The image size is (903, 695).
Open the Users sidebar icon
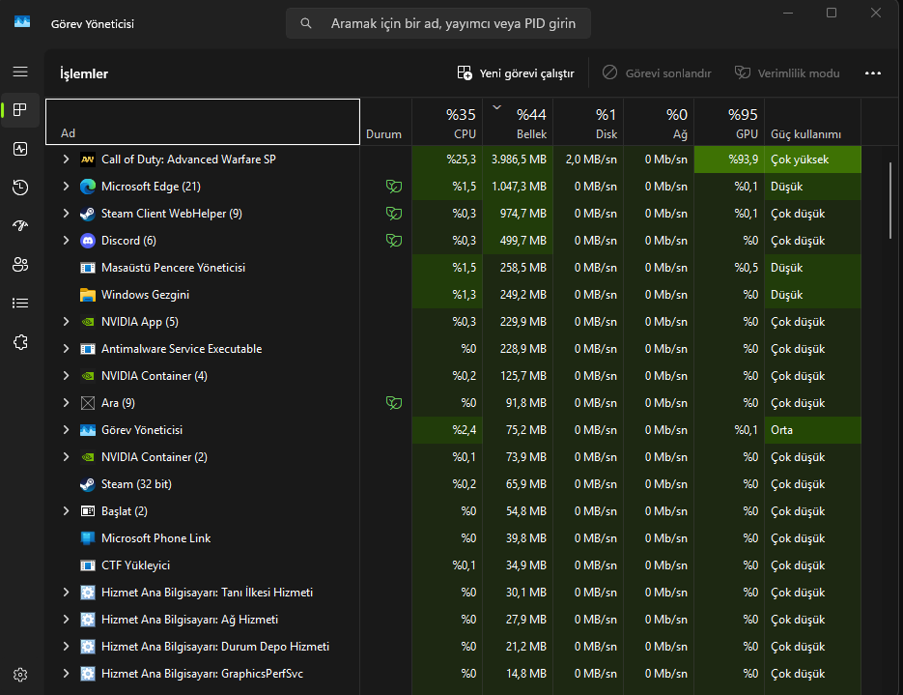(x=20, y=265)
